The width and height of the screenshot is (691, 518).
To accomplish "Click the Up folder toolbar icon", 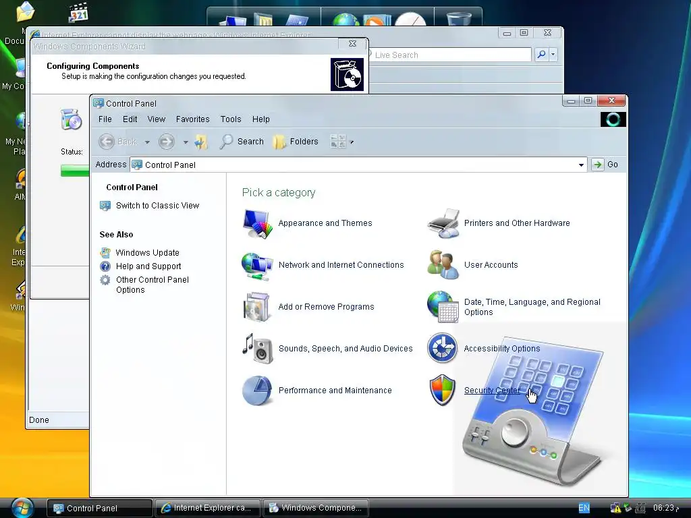I will tap(201, 142).
